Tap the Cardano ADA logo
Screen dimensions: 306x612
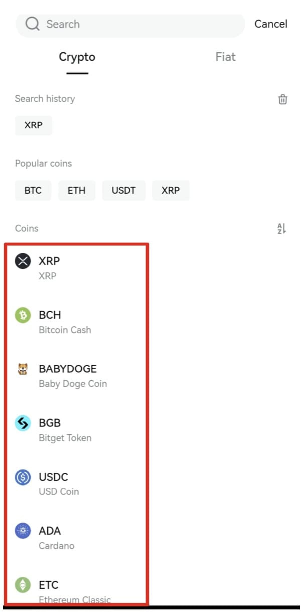pos(23,531)
